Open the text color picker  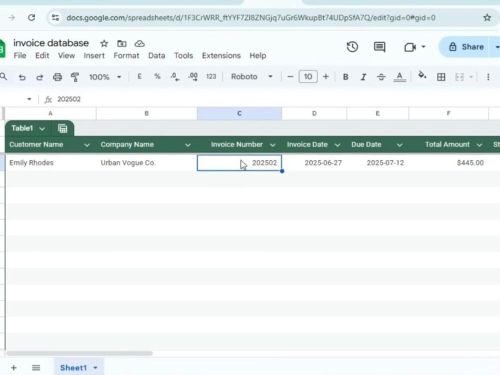tap(399, 77)
